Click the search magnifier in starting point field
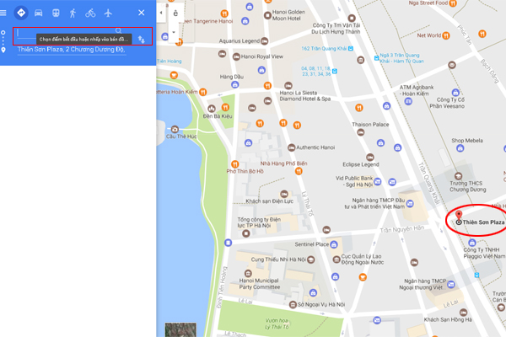506x337 pixels. (x=118, y=31)
